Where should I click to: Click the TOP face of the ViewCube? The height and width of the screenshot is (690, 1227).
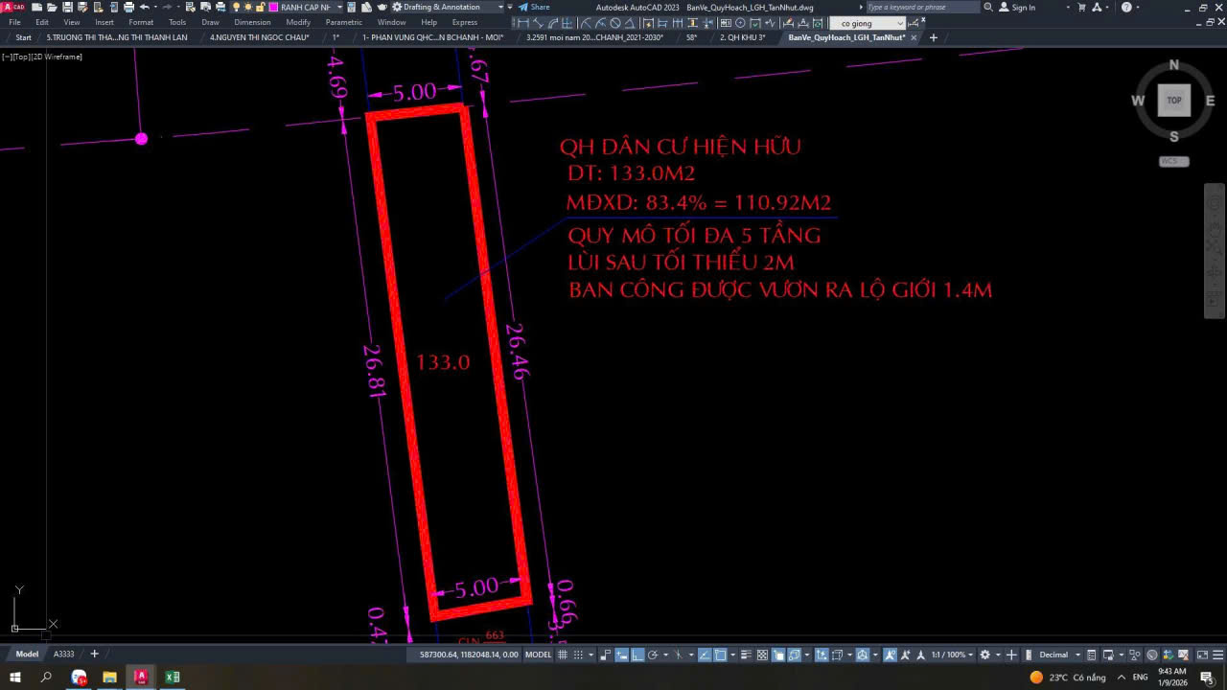pyautogui.click(x=1173, y=100)
